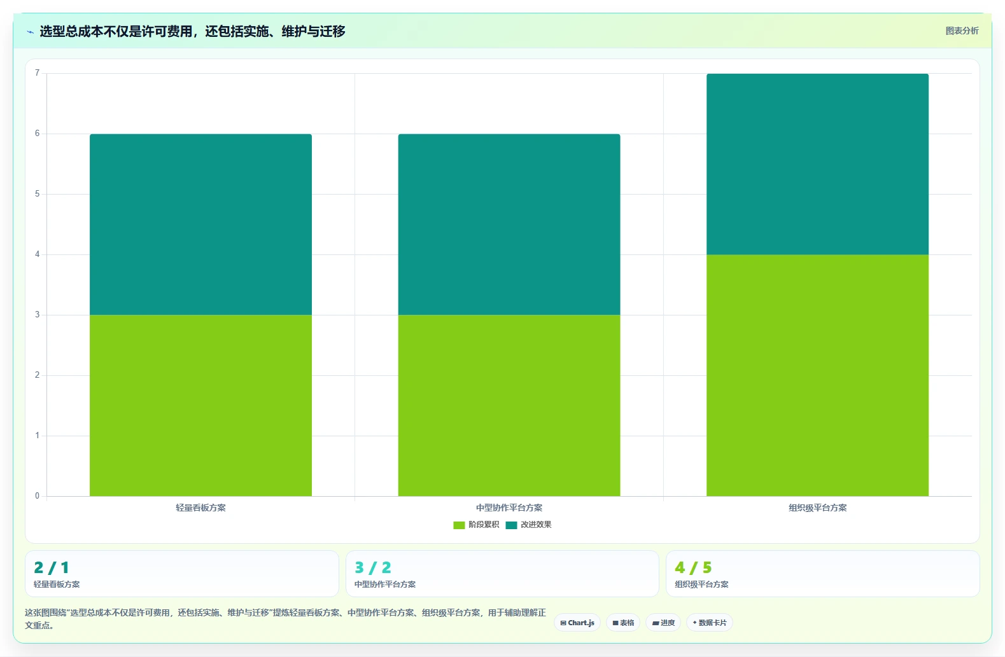Click the teal segment of 组织级平台方案 bar
This screenshot has height=657, width=1005.
pos(817,164)
